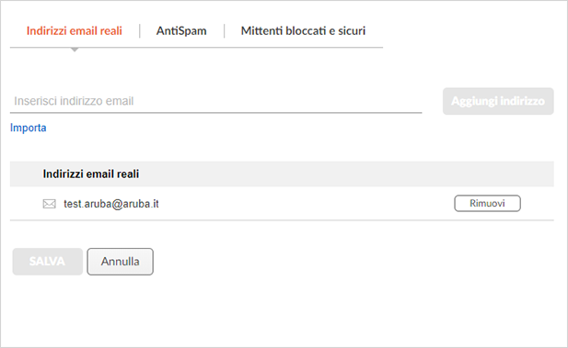Click the SALVA button
The image size is (568, 348).
pos(48,262)
